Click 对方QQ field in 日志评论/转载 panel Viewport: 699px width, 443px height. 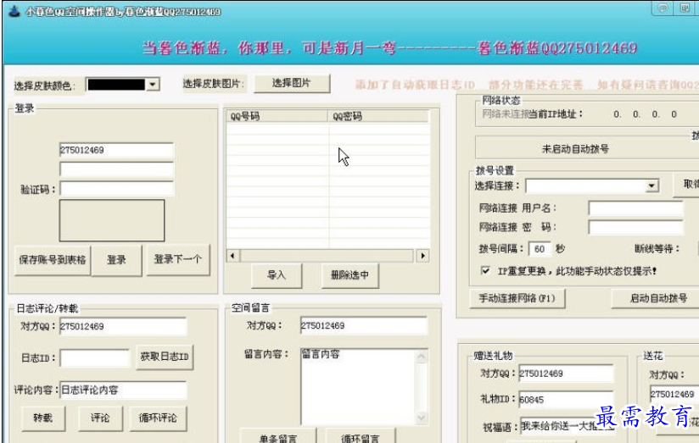point(123,326)
